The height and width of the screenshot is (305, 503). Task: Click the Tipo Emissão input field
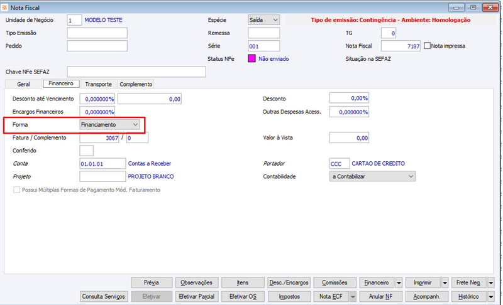click(x=97, y=33)
